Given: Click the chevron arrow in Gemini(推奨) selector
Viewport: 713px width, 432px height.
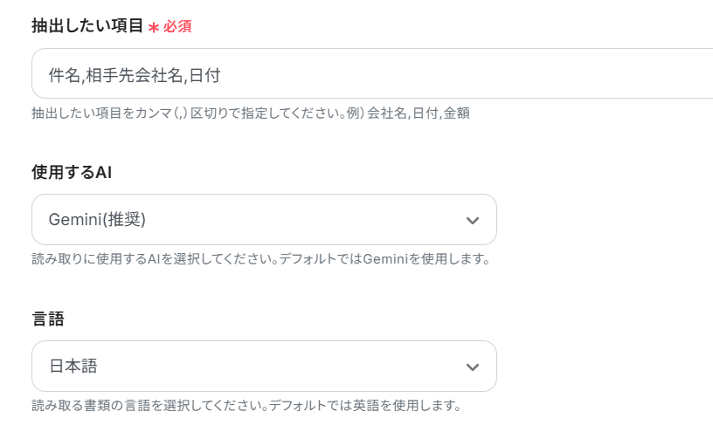Looking at the screenshot, I should point(473,220).
